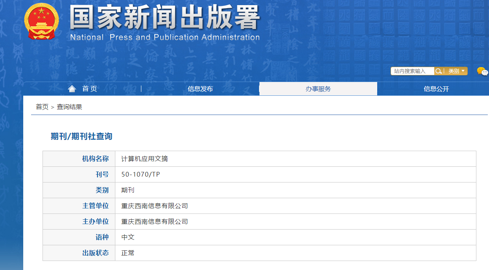489x270 pixels.
Task: Click 查询结果 in the breadcrumb
Action: pyautogui.click(x=69, y=107)
